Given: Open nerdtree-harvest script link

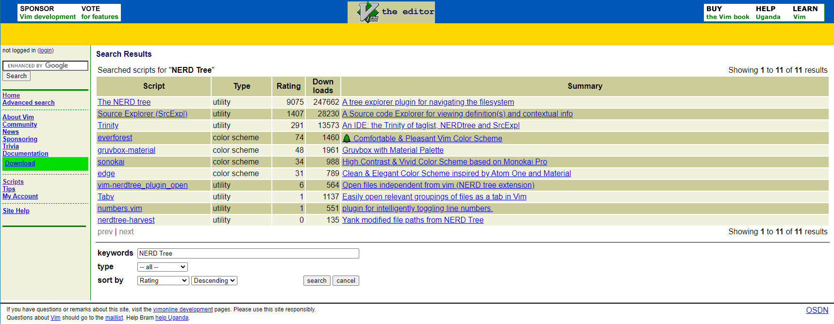Looking at the screenshot, I should click(x=126, y=220).
